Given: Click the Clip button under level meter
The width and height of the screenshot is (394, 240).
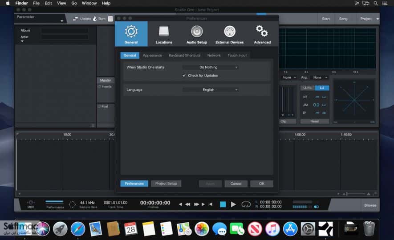Looking at the screenshot, I should point(288,121).
